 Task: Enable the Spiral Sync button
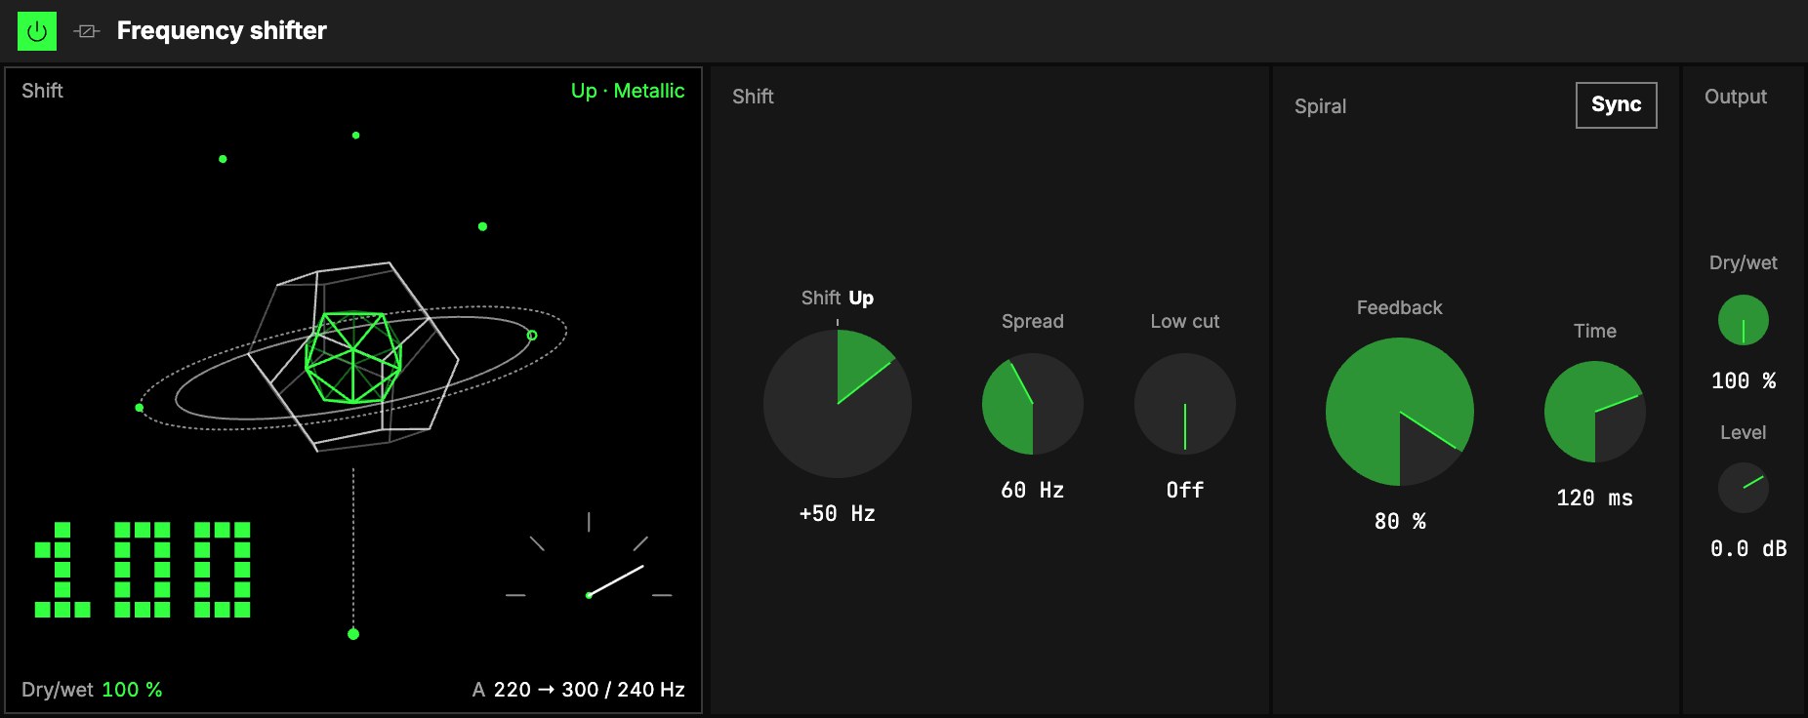1616,105
